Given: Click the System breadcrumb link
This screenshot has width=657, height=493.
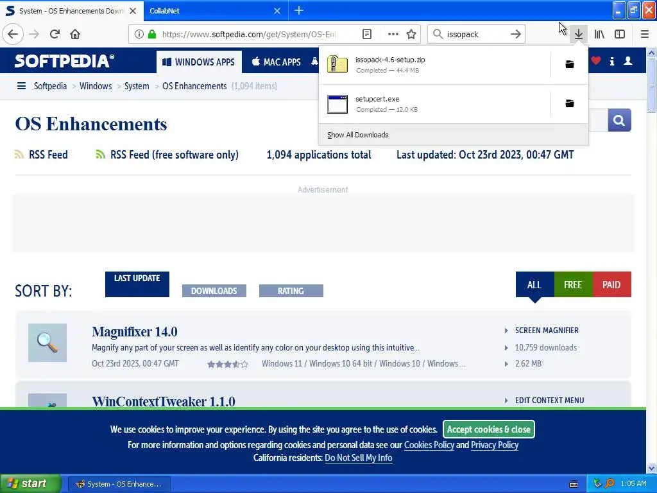Looking at the screenshot, I should pos(137,86).
